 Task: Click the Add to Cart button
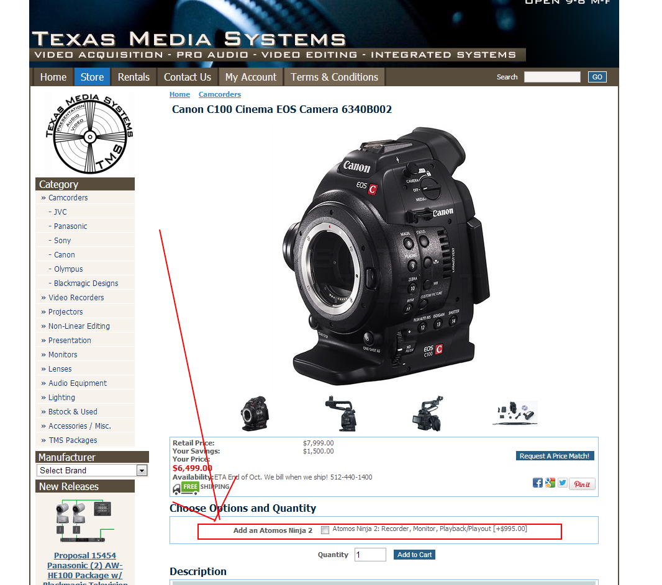414,555
